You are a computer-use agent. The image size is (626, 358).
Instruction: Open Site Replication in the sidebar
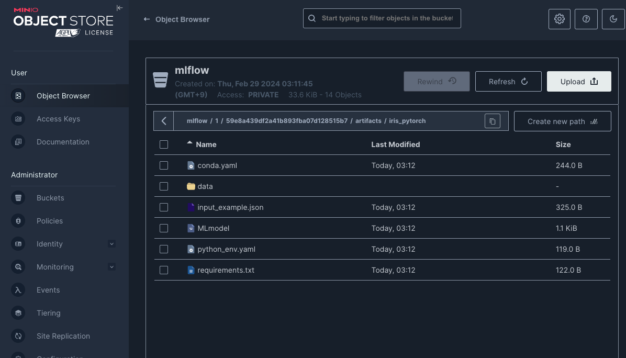click(63, 336)
